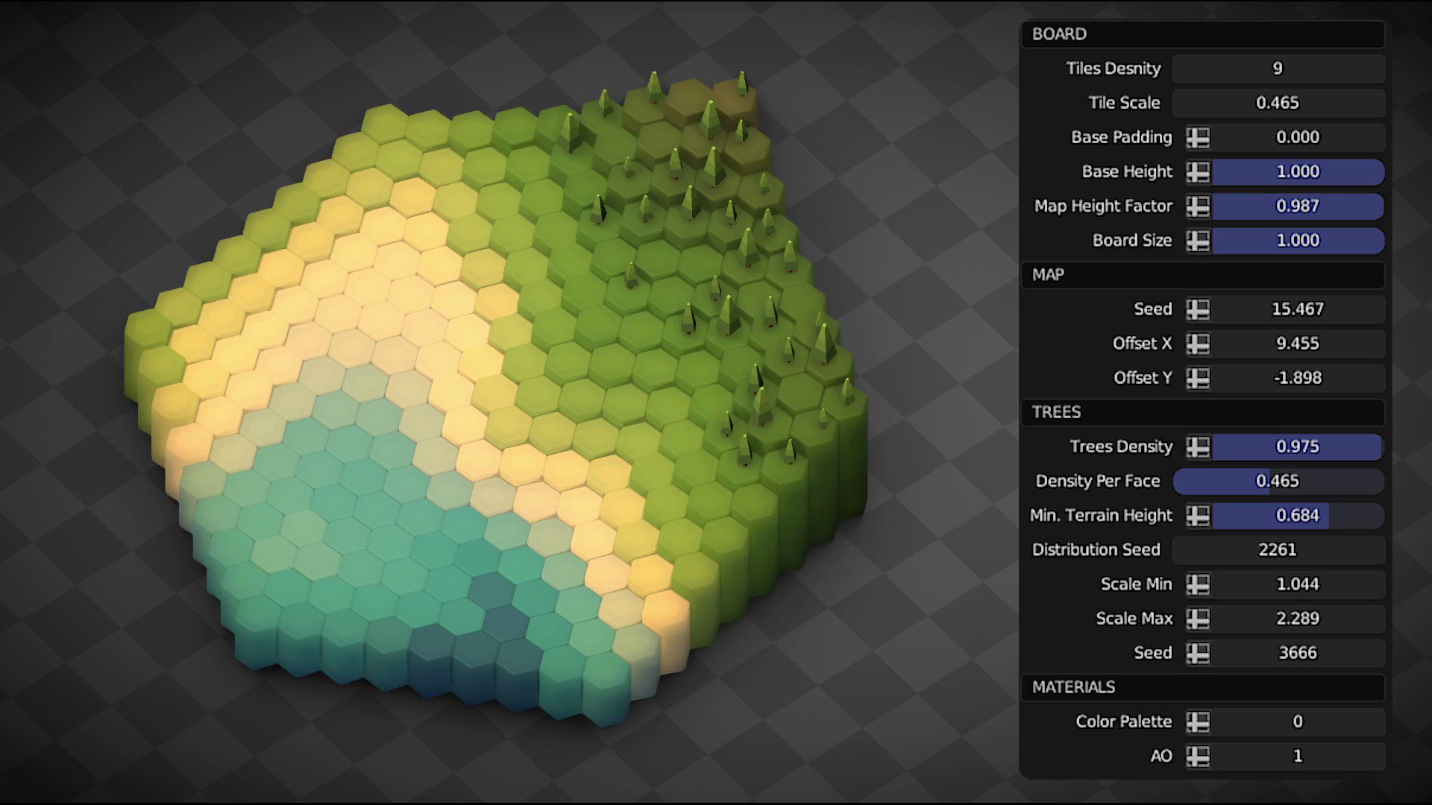Click the Density Per Face label
1432x805 pixels.
pos(1098,481)
